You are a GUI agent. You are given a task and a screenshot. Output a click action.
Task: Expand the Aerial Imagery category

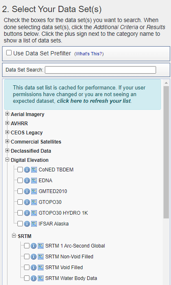pos(7,114)
